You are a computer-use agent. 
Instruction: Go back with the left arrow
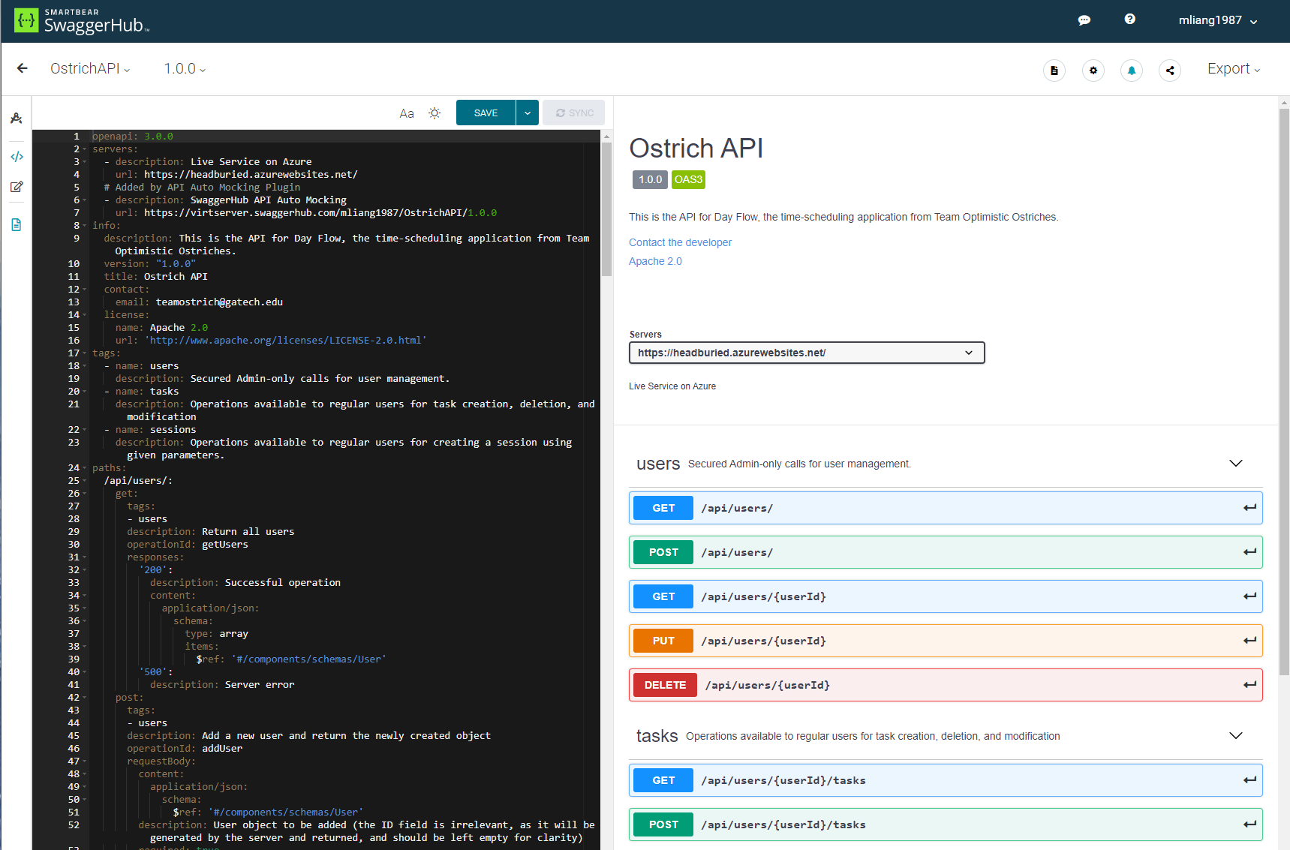click(23, 68)
